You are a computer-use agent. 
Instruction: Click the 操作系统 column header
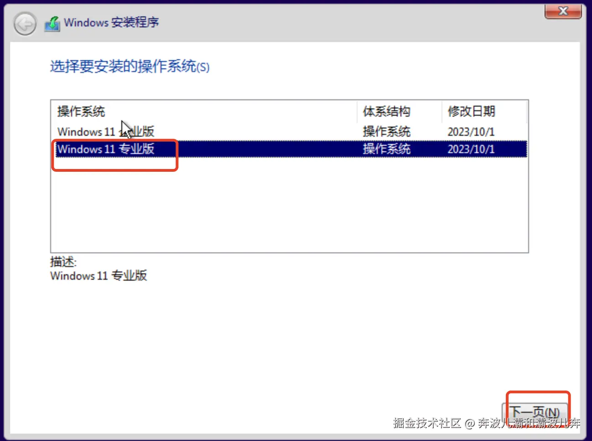(203, 112)
